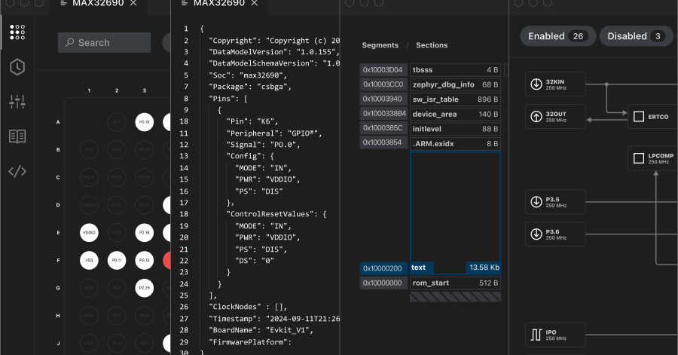Open the book documentation icon in sidebar
Screen dimensions: 678x355
[x=17, y=136]
